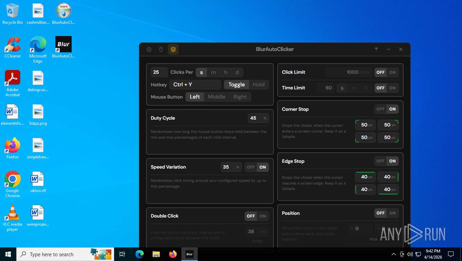Select the BlurAutoClicker installer globe icon on desktop

(x=64, y=14)
